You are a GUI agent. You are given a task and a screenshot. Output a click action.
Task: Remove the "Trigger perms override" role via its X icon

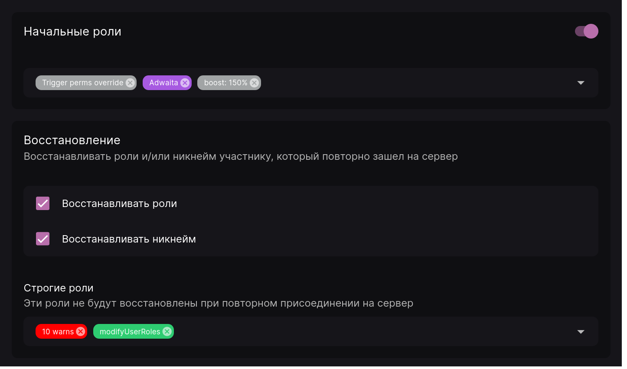tap(129, 82)
